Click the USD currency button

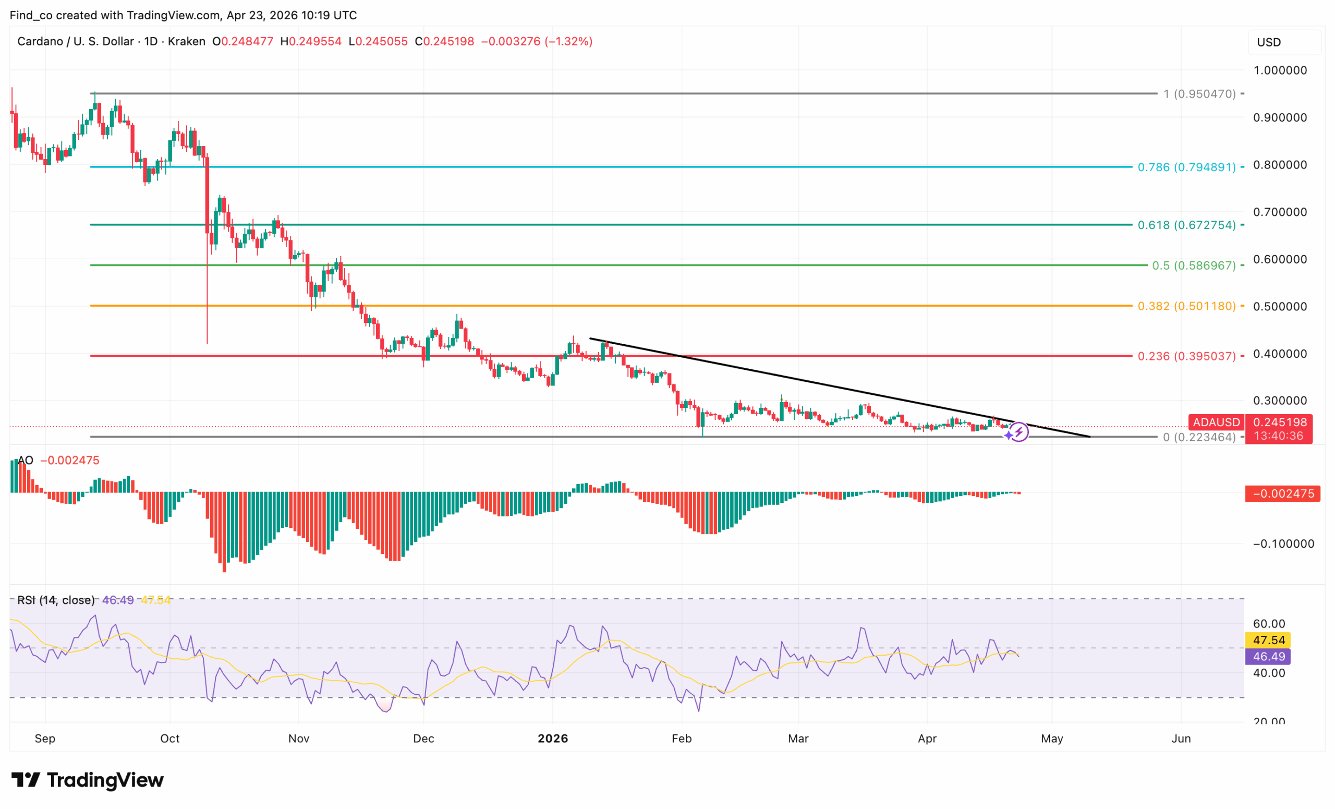point(1284,42)
